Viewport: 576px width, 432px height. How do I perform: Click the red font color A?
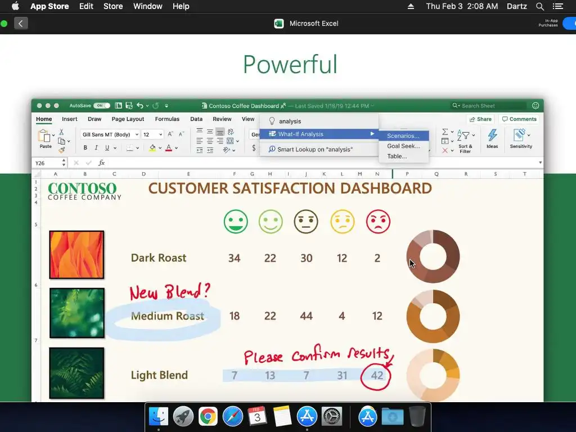pyautogui.click(x=169, y=148)
